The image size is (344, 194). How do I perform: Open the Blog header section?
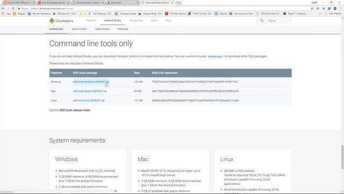[x=168, y=20]
